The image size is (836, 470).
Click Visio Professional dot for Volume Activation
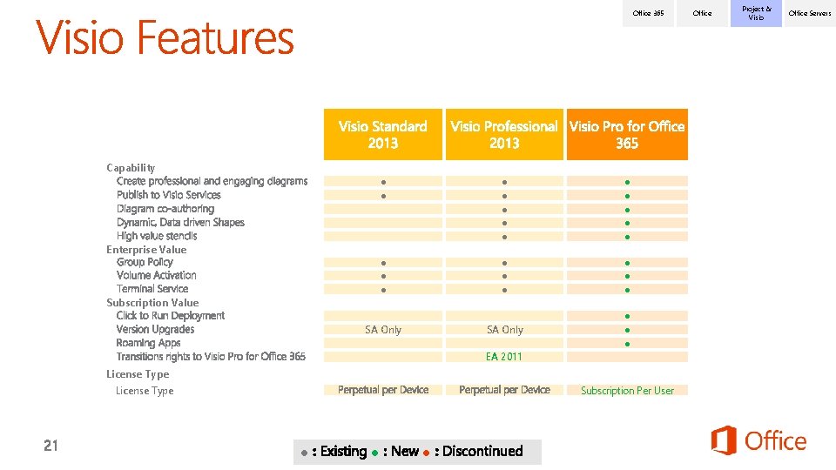coord(504,277)
